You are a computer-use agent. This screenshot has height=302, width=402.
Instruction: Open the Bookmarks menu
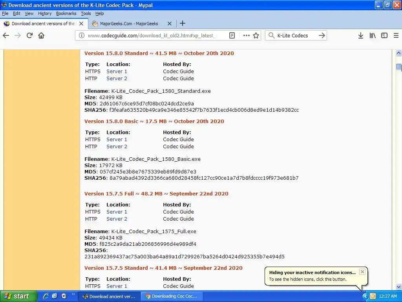point(66,13)
